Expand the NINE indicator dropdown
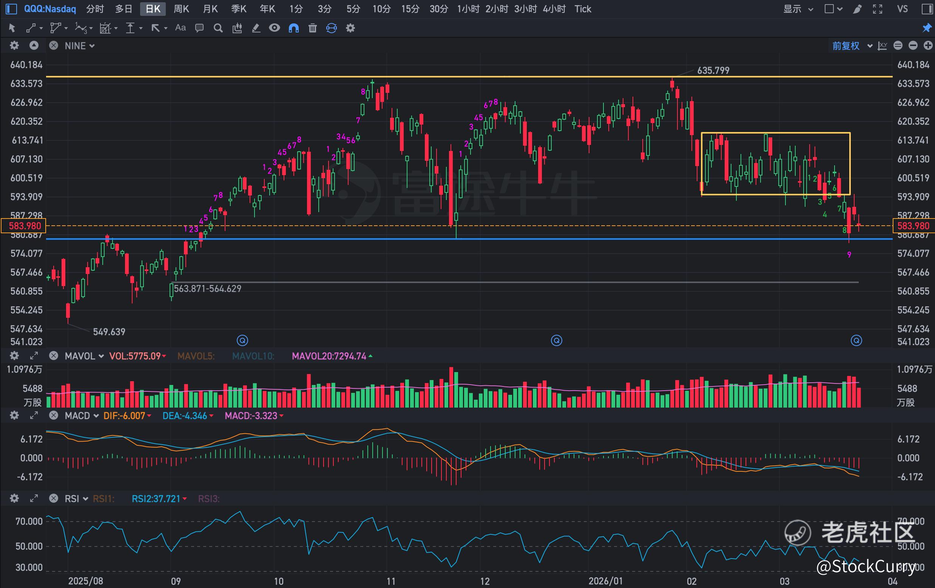 point(80,46)
